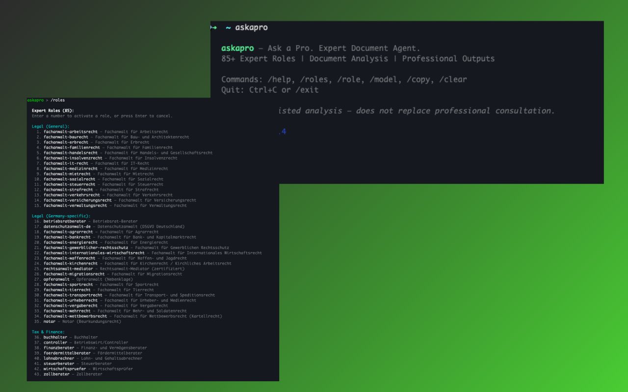
Task: Pick the fachanwalt-versicherungsrecht role row
Action: [x=115, y=200]
